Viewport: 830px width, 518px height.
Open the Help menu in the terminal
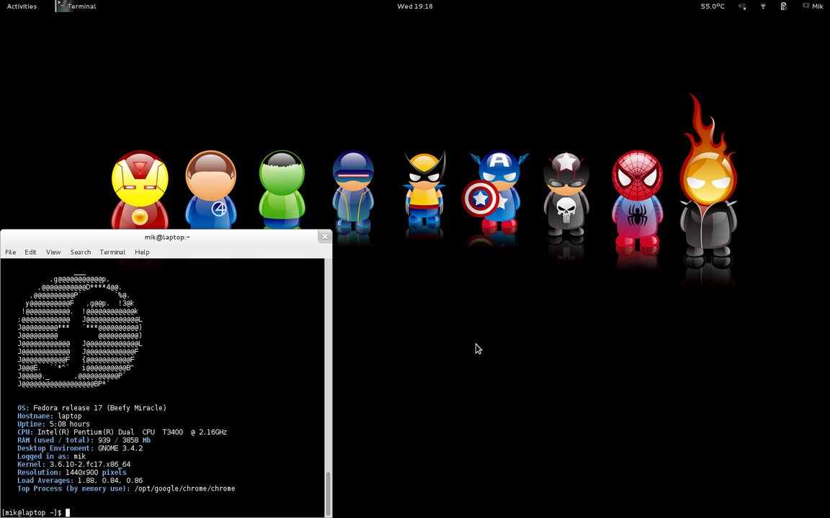(x=142, y=252)
